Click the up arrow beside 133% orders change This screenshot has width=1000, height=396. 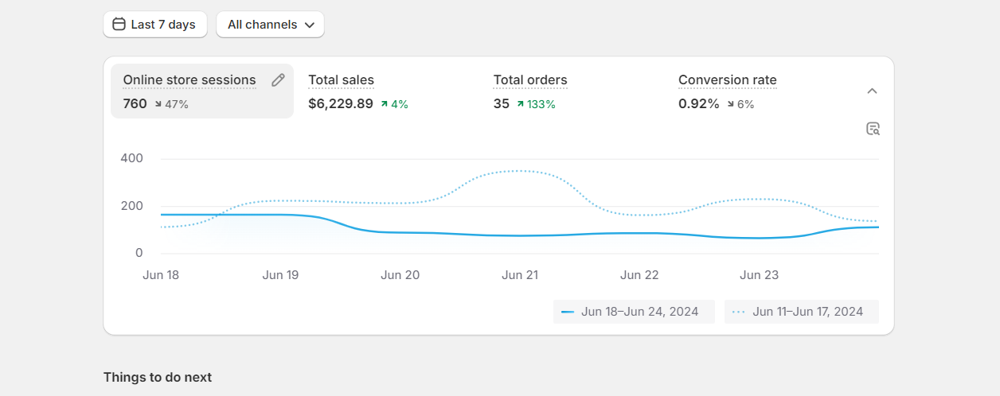pos(521,104)
